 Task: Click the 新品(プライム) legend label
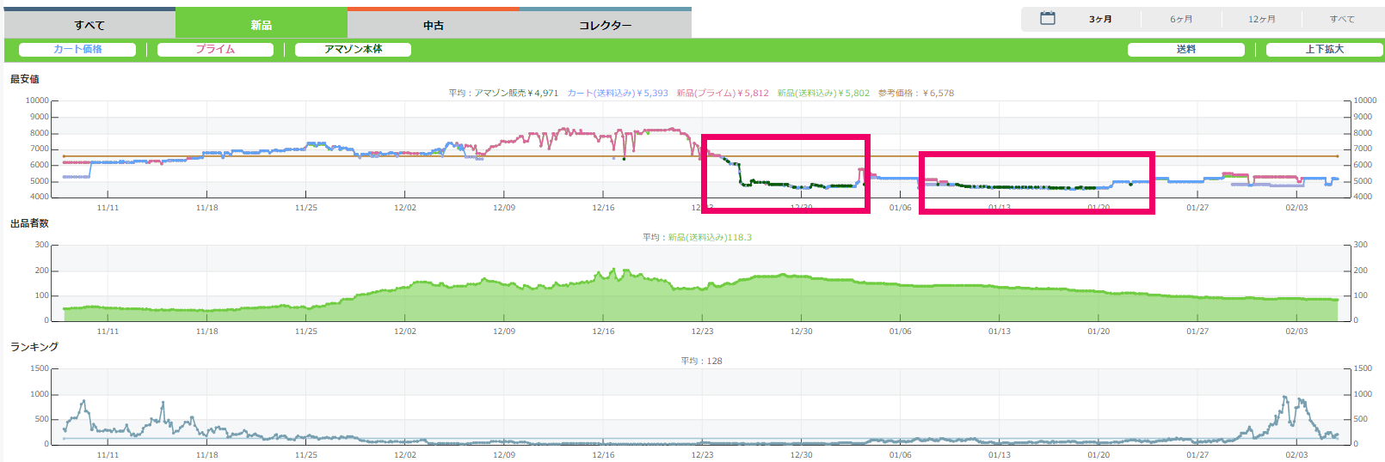[x=722, y=93]
